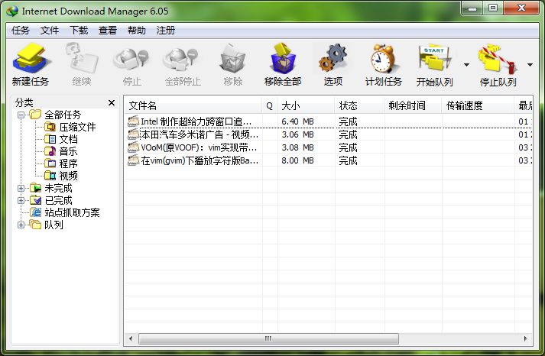This screenshot has width=545, height=356.
Task: Click the grayed 继续 (Resume) toolbar icon
Action: [82, 58]
